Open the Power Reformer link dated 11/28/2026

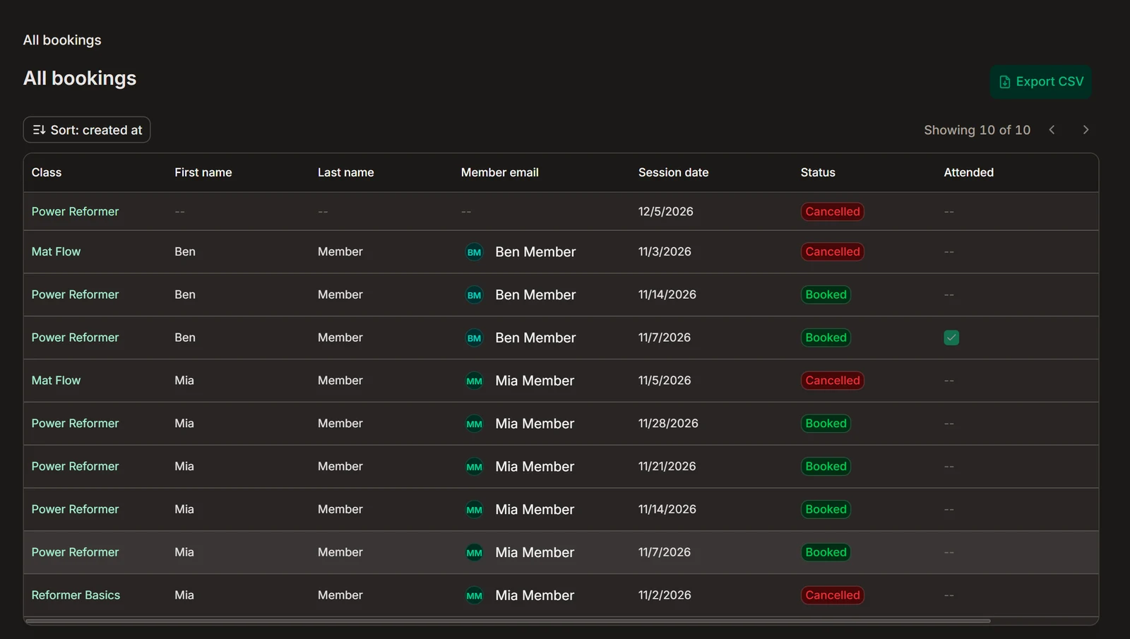click(x=75, y=424)
